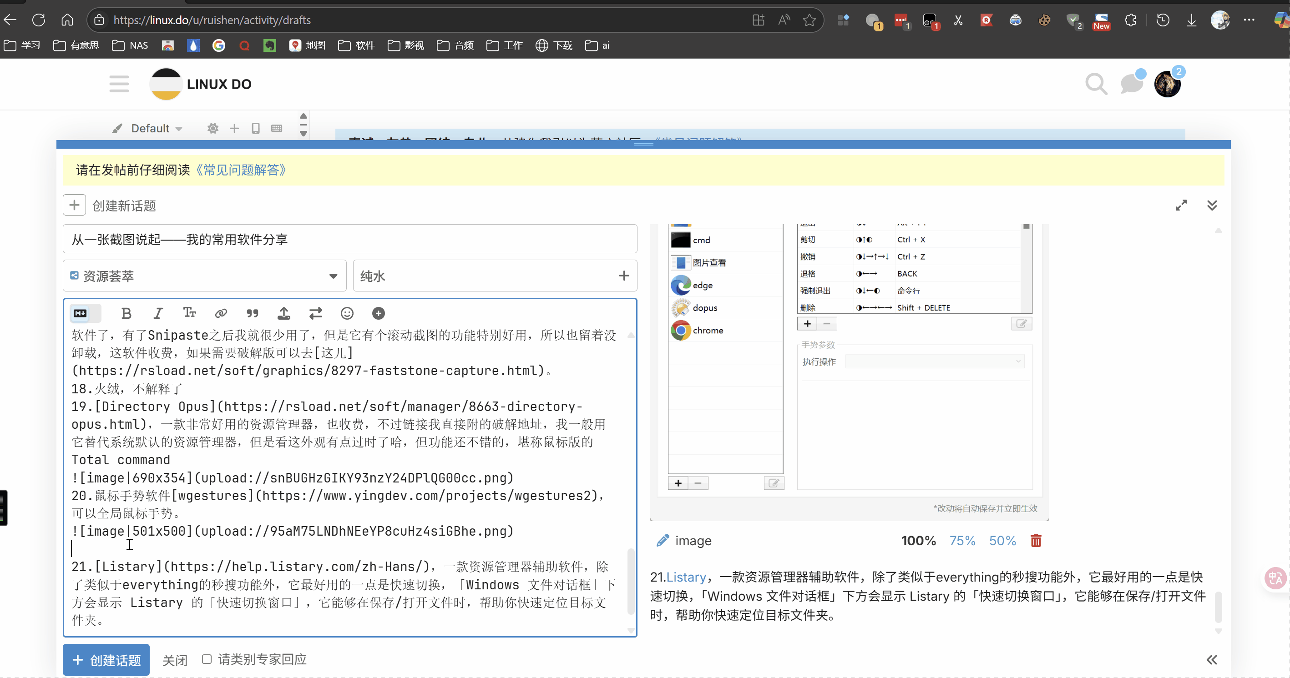
Task: Open the 纯水 tags selector
Action: pyautogui.click(x=495, y=276)
